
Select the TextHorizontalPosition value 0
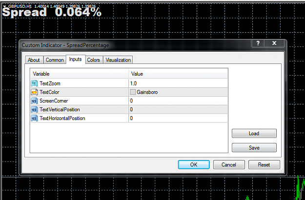131,118
